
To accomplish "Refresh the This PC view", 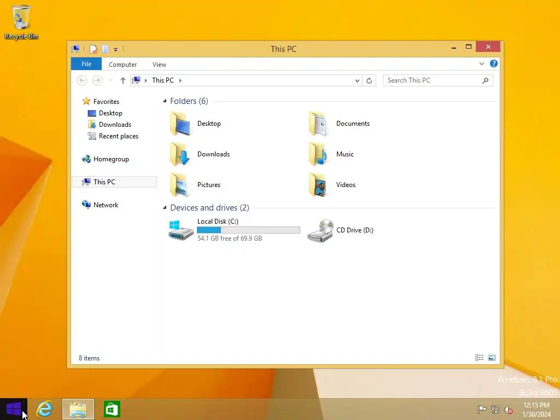I will pyautogui.click(x=369, y=81).
